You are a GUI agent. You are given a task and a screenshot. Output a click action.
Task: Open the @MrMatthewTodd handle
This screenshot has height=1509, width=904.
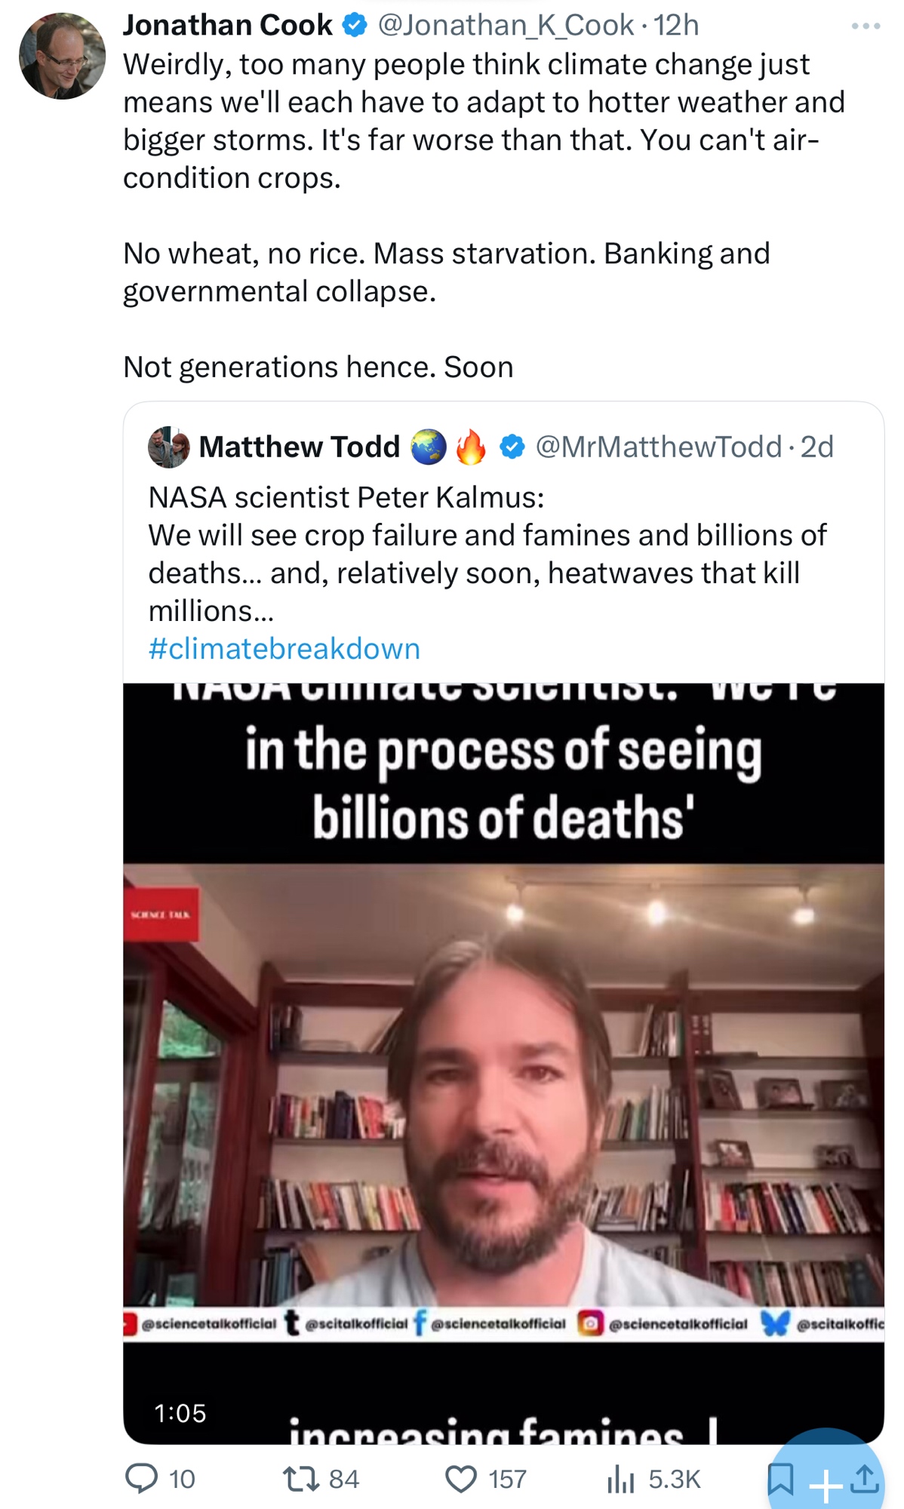[658, 447]
